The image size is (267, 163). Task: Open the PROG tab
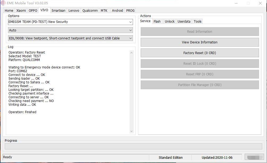coord(130,11)
